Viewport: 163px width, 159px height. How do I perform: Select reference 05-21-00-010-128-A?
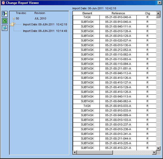coord(118,31)
